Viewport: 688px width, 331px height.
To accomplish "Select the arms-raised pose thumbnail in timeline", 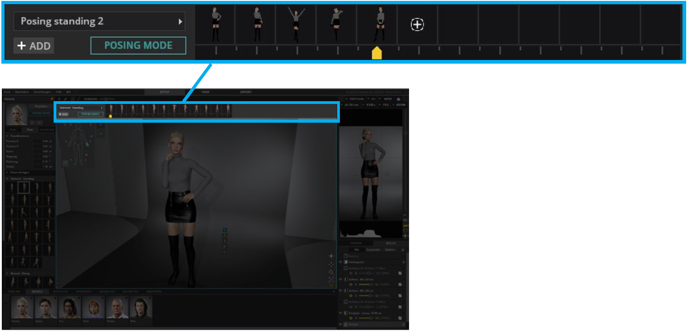I will [295, 25].
